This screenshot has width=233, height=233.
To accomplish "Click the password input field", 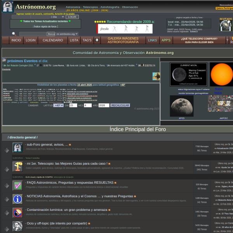I will [40, 17].
